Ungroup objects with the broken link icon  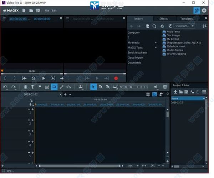[68, 87]
